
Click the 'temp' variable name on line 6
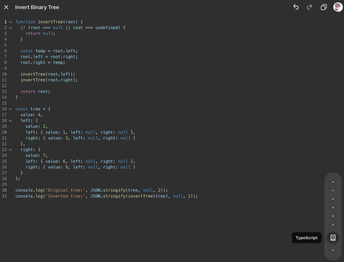coord(40,51)
